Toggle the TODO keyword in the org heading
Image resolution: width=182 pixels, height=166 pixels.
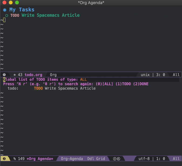point(15,15)
